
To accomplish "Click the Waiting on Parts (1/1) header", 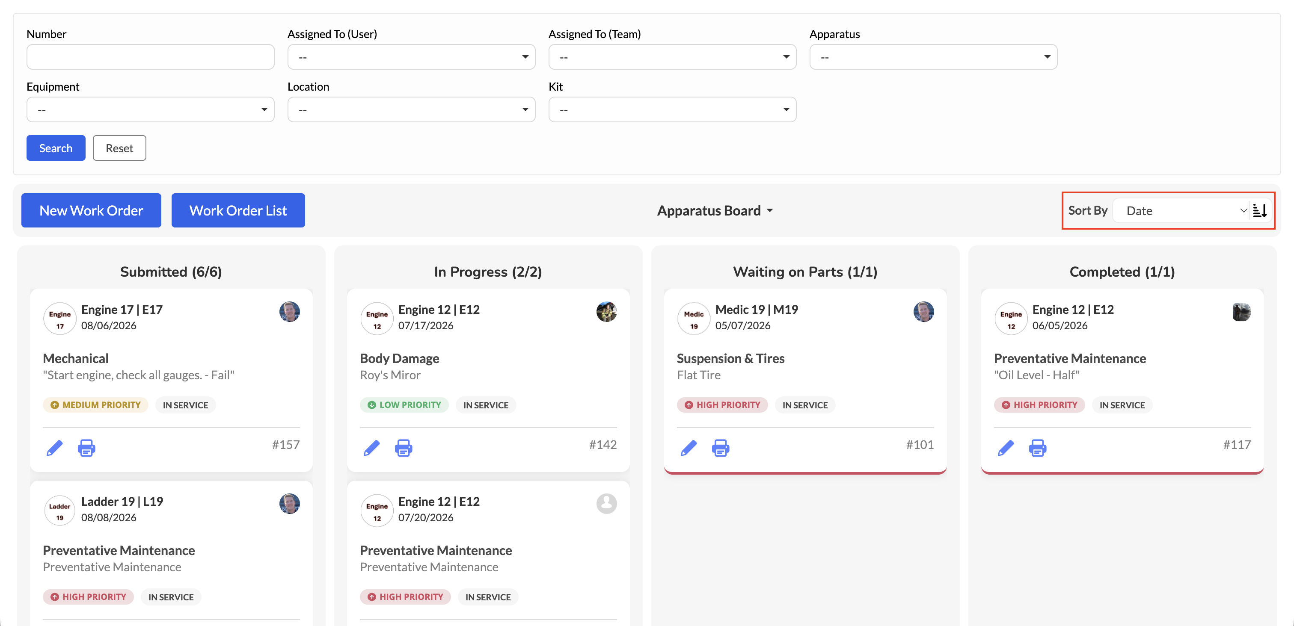I will tap(805, 272).
